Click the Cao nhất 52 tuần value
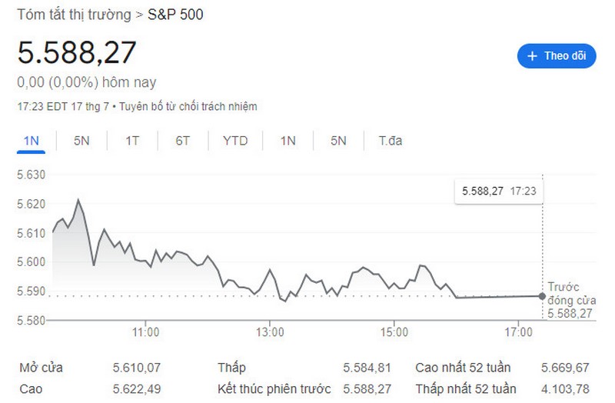Screen dimensions: 615x403 pyautogui.click(x=565, y=368)
